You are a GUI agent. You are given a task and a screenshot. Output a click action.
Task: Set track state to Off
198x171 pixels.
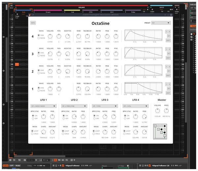(x=12, y=166)
